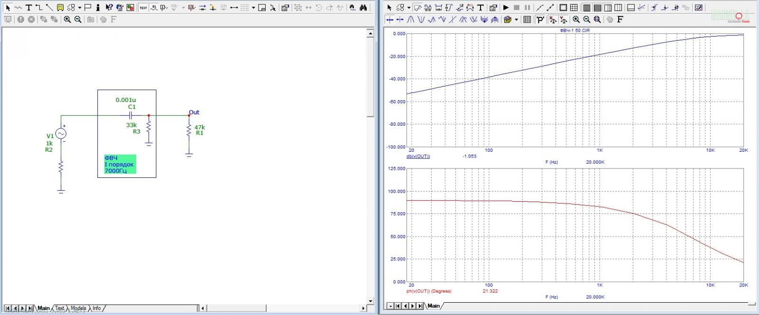Click the 'Out' node label
The height and width of the screenshot is (315, 759).
click(x=194, y=112)
